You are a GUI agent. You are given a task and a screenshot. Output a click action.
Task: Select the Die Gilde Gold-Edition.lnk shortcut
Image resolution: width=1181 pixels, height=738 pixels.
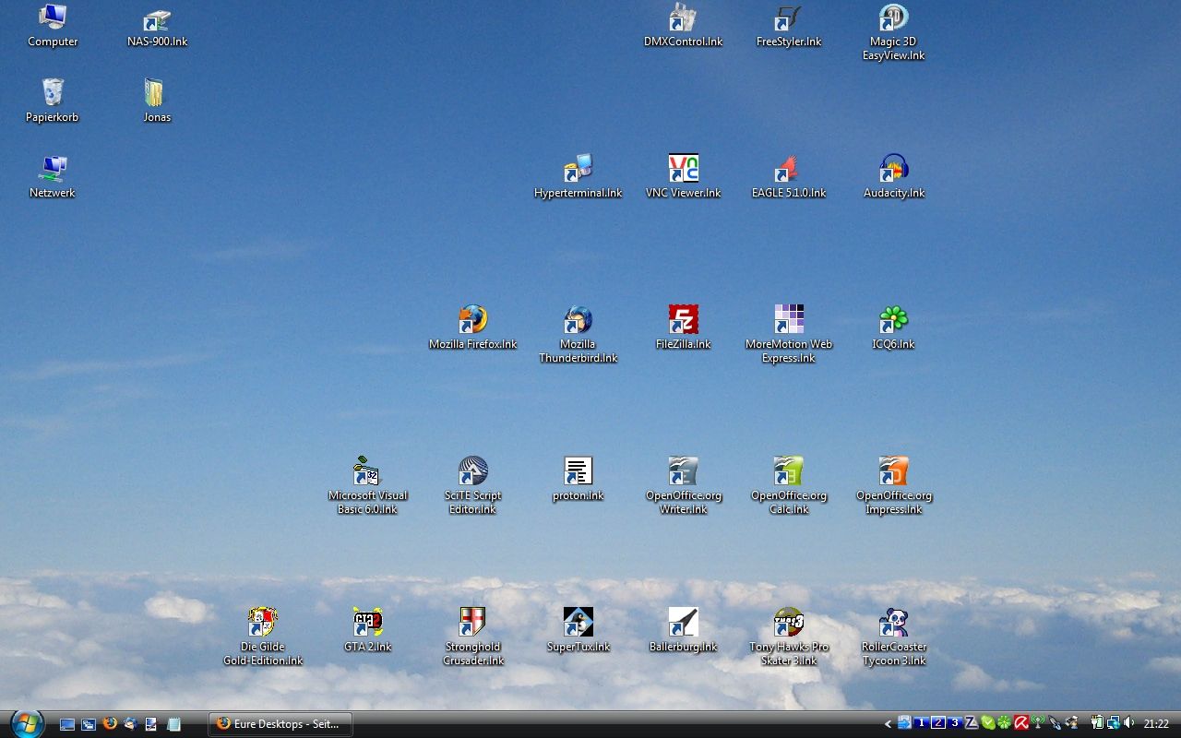[262, 637]
